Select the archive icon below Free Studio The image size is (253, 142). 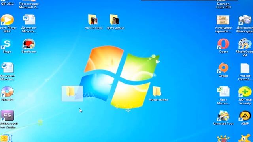tap(6, 138)
